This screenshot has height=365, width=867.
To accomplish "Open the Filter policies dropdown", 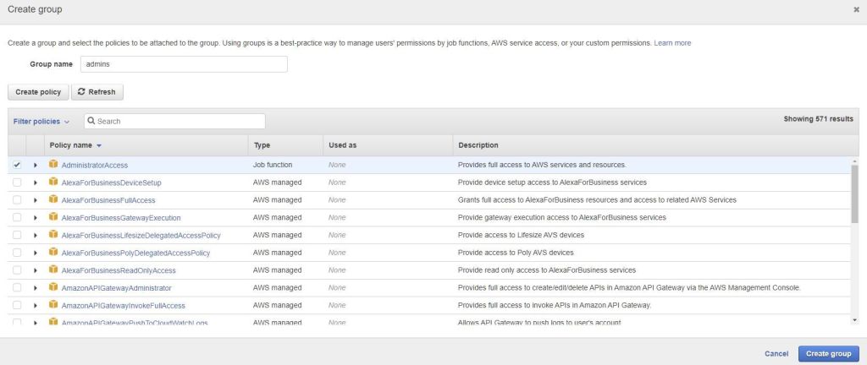I will (41, 122).
